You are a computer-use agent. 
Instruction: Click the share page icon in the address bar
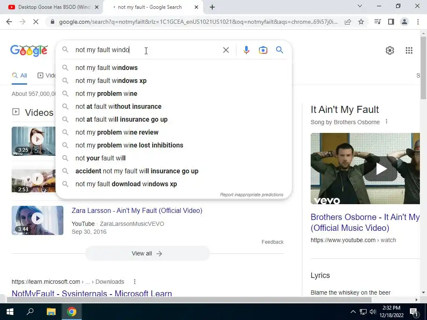click(x=348, y=22)
